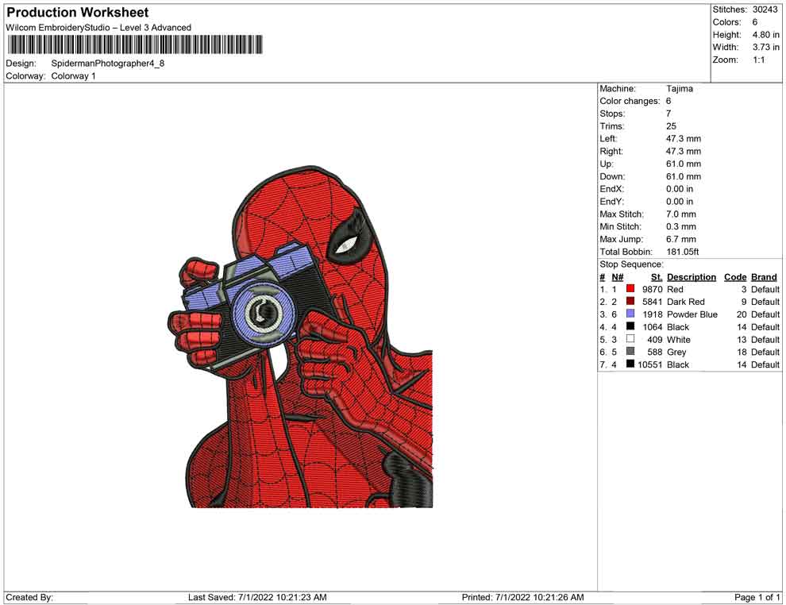
Task: Click the 'Grey' description text
Action: (x=676, y=352)
